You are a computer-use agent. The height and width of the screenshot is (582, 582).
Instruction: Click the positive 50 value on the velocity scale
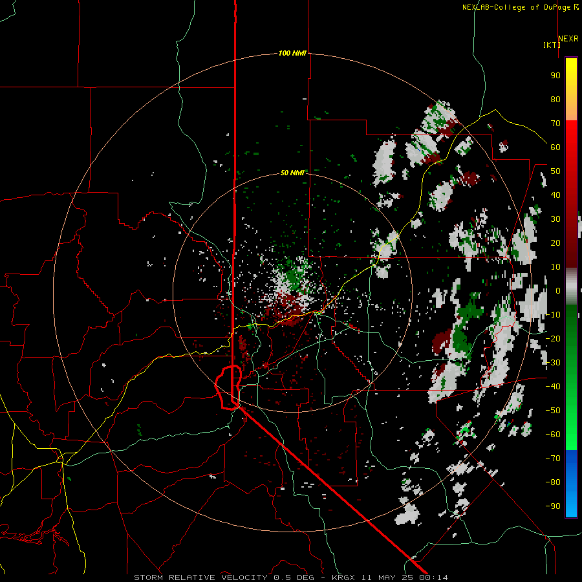pyautogui.click(x=555, y=171)
